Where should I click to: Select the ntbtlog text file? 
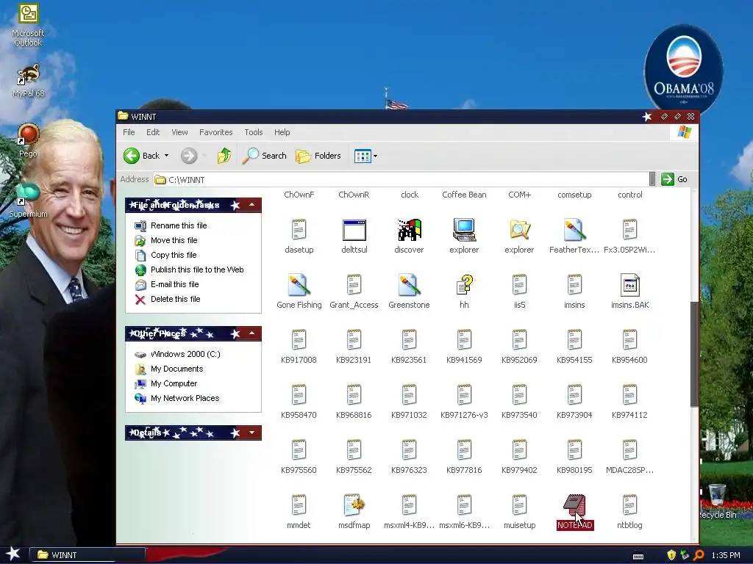629,512
